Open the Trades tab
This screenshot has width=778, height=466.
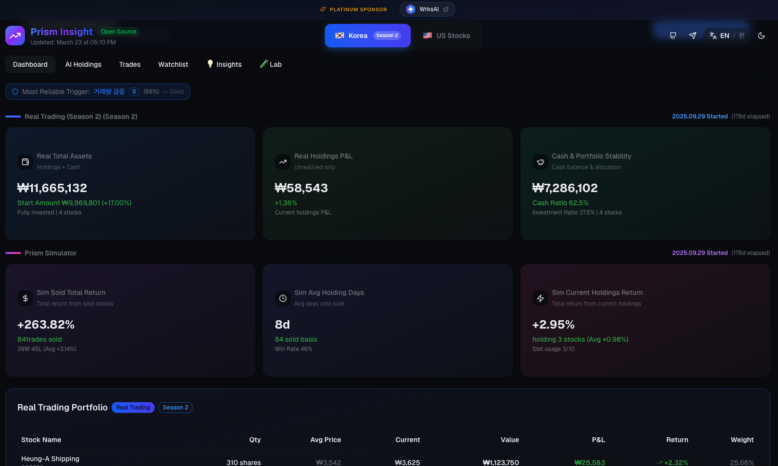click(x=130, y=64)
